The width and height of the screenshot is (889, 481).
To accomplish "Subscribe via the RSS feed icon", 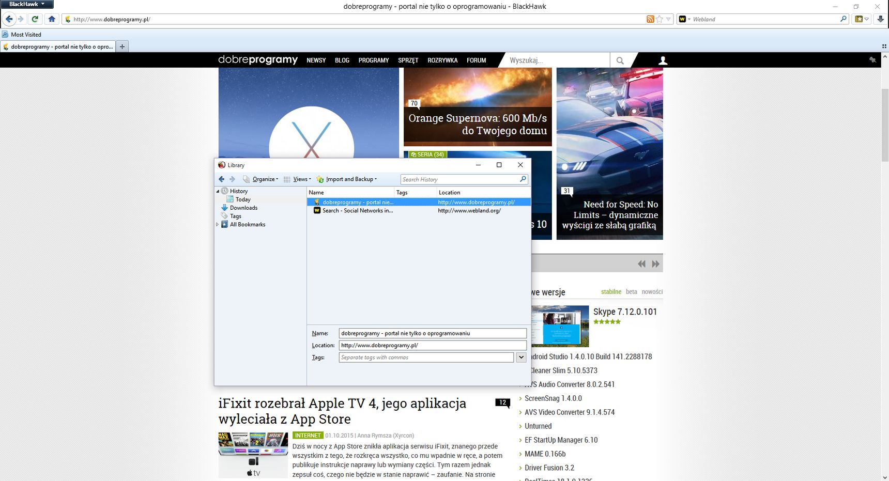I will [650, 19].
